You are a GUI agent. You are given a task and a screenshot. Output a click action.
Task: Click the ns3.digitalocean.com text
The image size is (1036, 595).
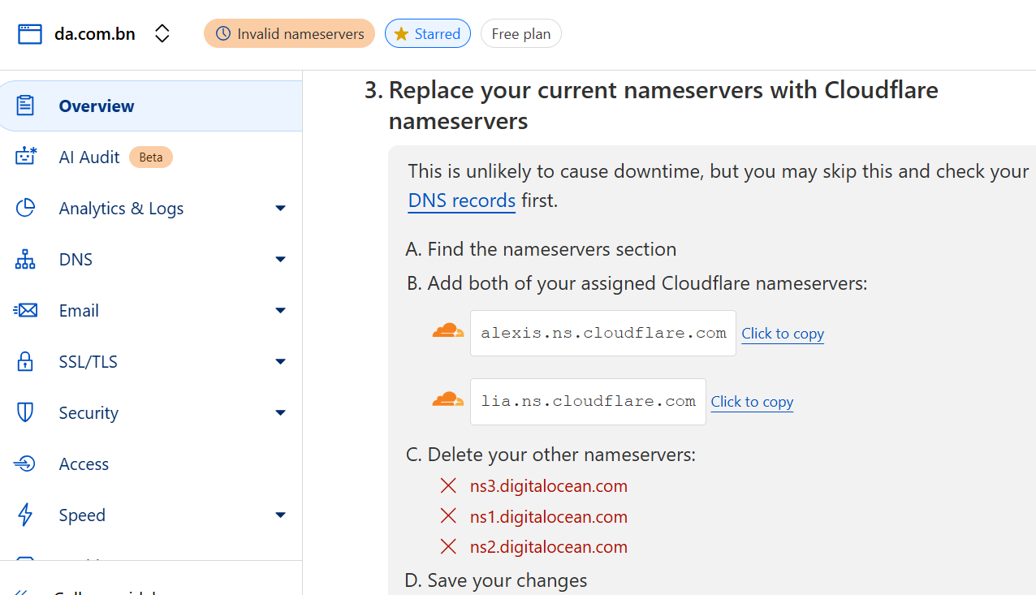[x=549, y=486]
